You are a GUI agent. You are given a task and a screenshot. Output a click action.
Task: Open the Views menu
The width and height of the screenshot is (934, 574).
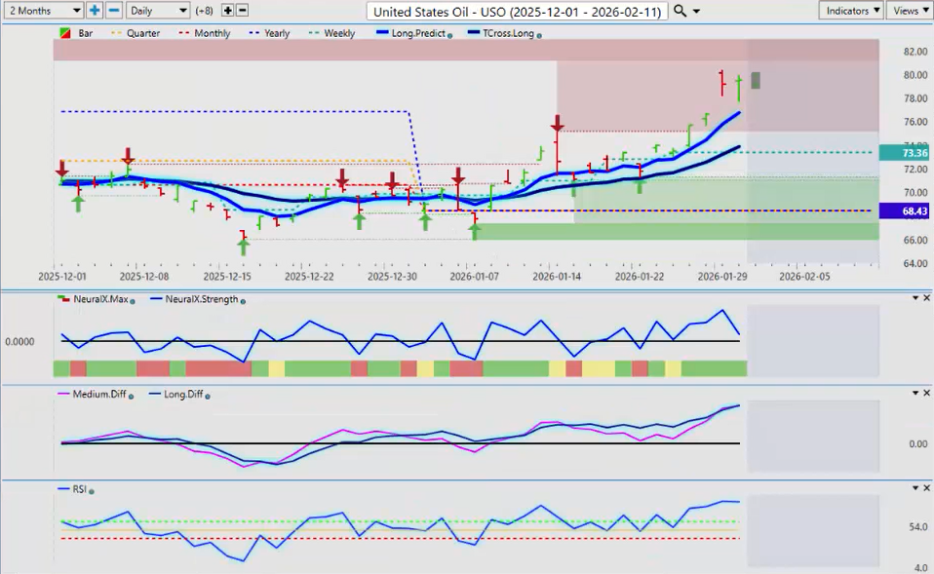point(910,10)
